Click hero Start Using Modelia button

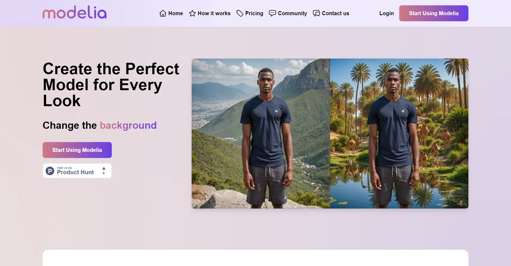pos(77,150)
